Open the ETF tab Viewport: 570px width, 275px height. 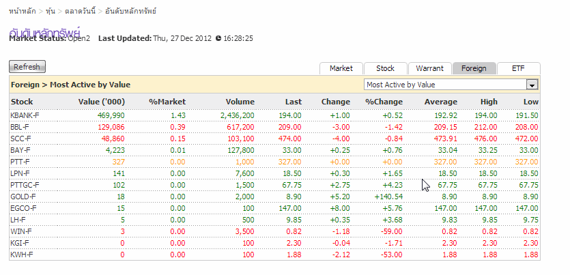click(x=518, y=68)
